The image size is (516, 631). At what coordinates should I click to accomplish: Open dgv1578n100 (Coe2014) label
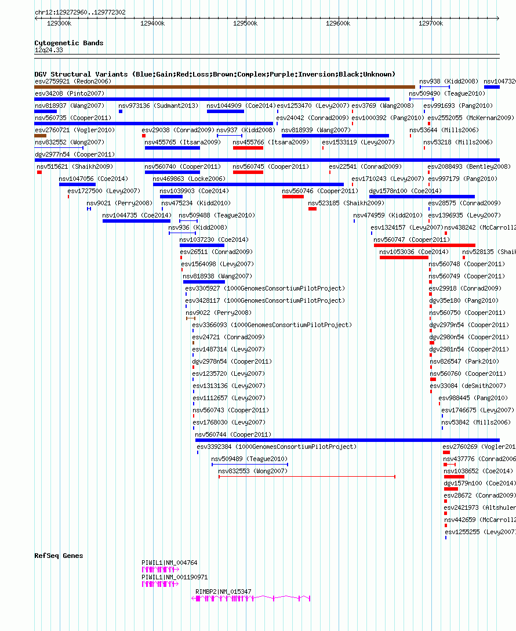point(405,191)
